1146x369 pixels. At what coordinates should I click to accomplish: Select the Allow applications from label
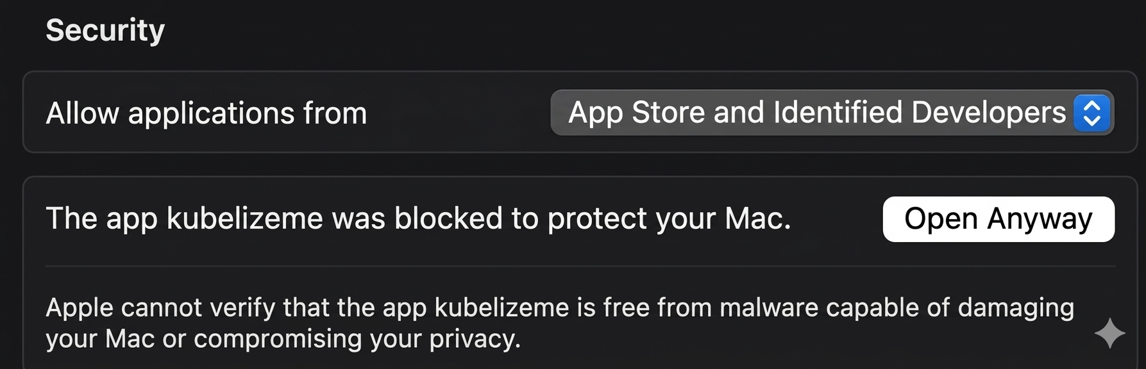click(x=206, y=113)
